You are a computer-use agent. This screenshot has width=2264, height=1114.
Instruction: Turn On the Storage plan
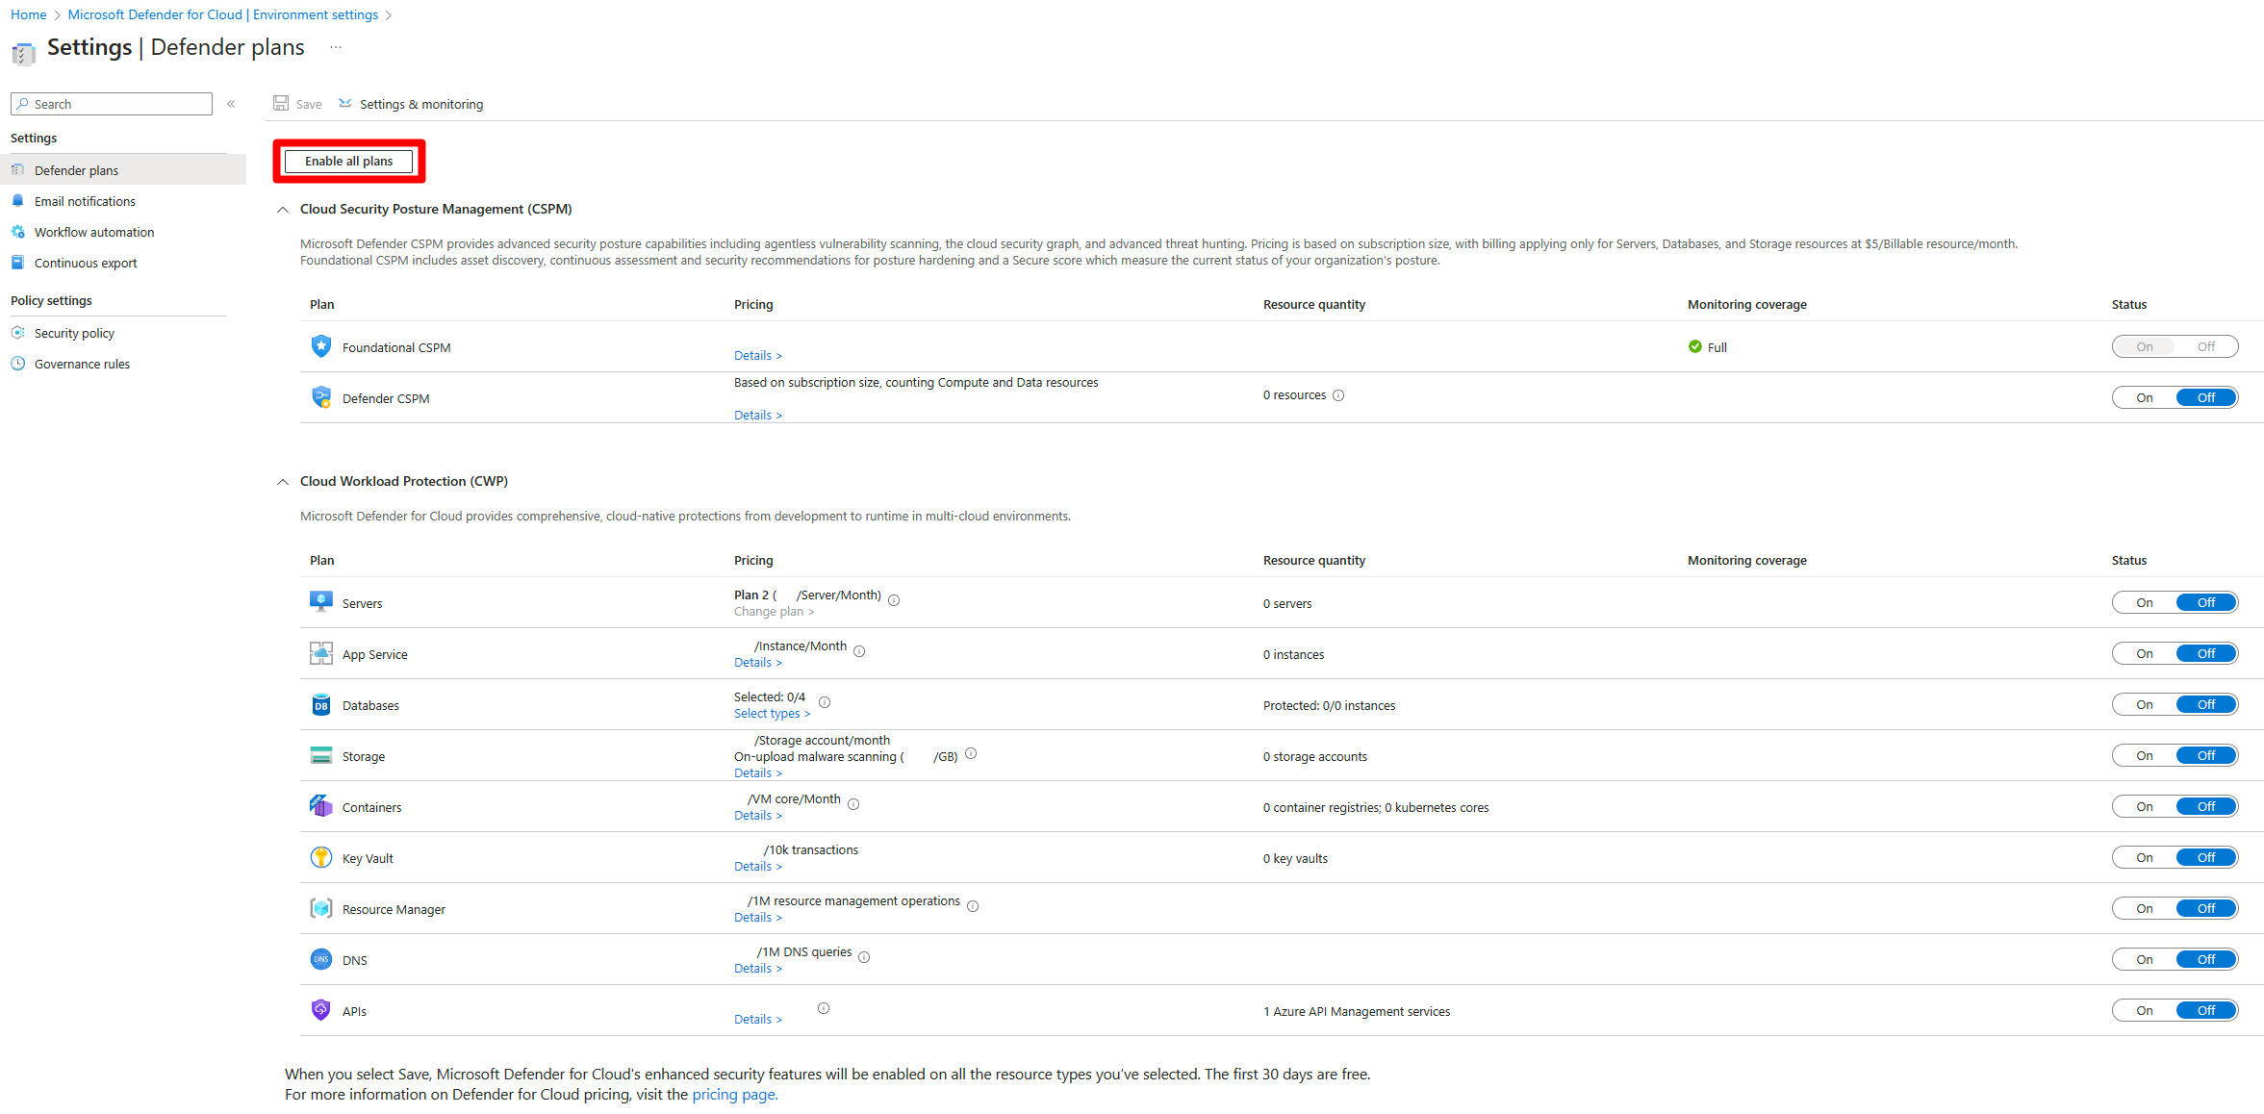(x=2145, y=755)
